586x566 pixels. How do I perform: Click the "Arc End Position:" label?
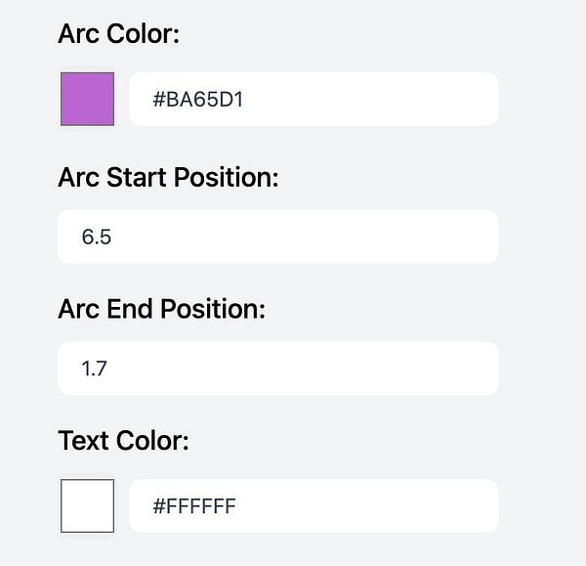[x=161, y=310]
